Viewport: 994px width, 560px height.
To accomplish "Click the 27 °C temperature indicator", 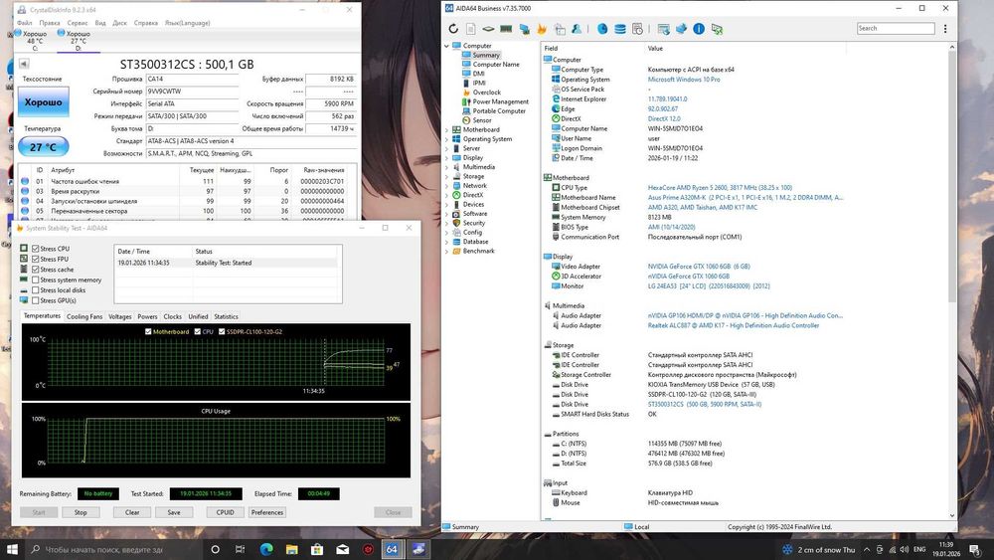I will coord(43,147).
